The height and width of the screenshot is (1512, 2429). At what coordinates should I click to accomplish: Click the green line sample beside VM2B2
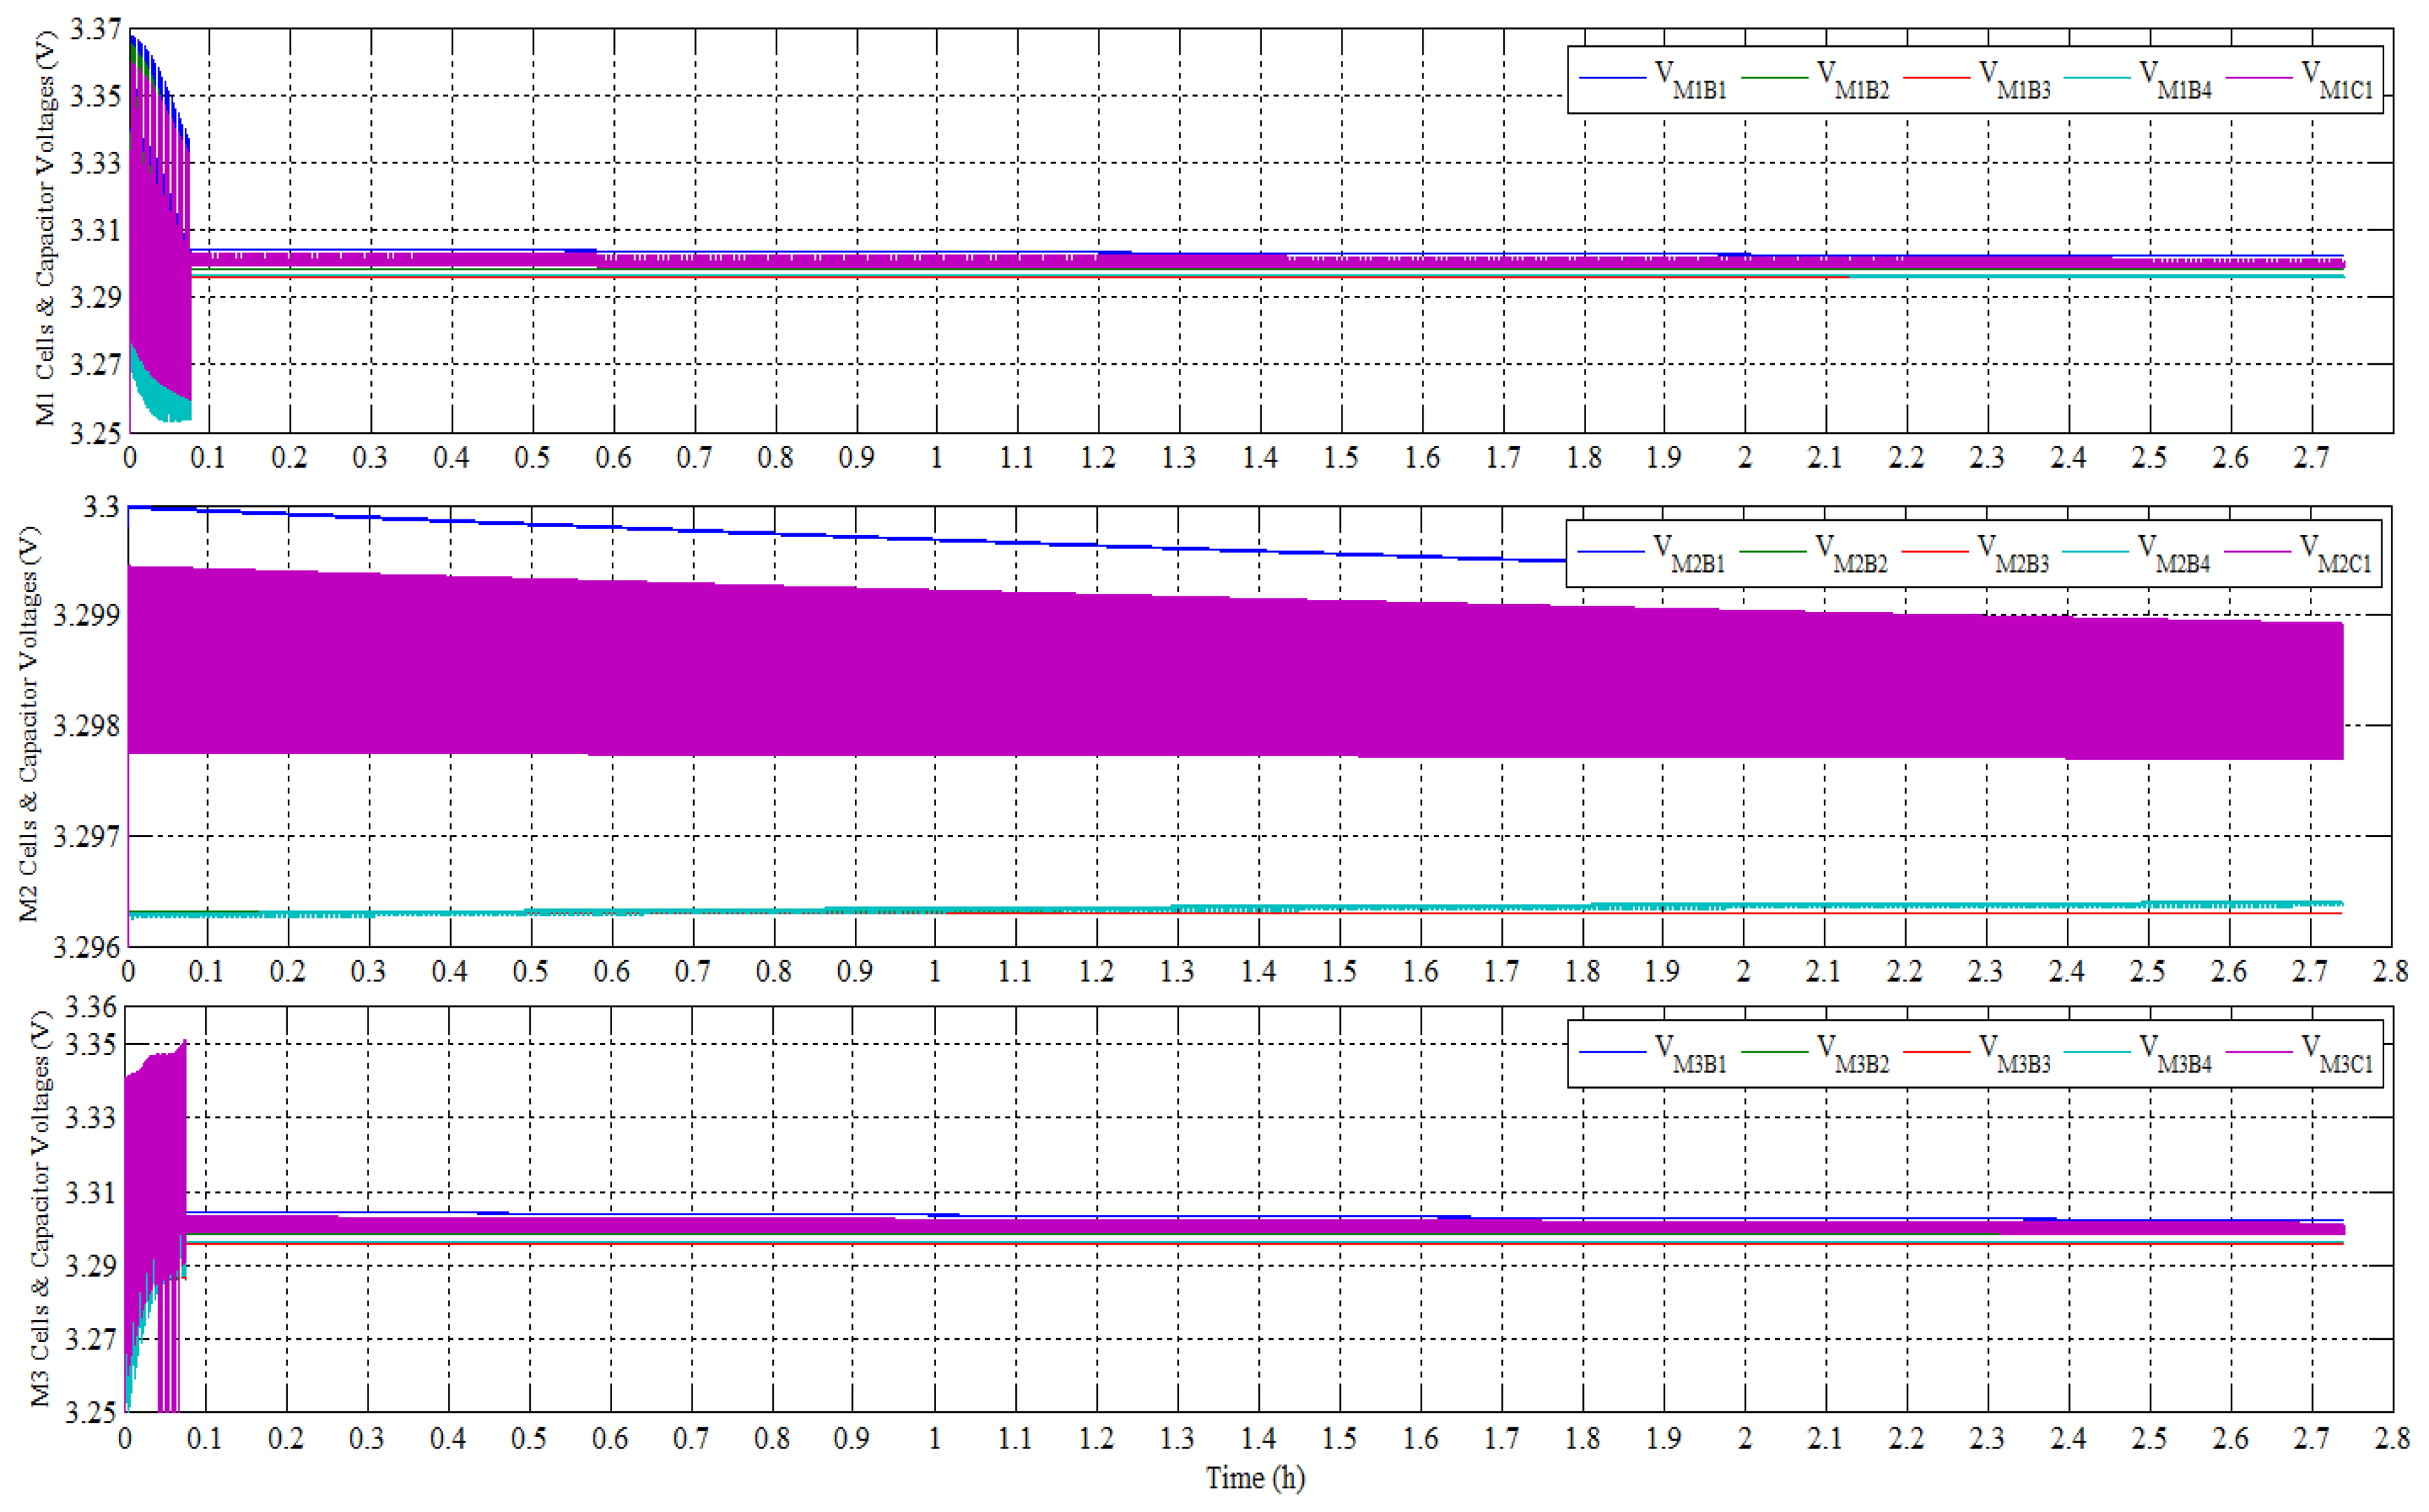[1773, 552]
